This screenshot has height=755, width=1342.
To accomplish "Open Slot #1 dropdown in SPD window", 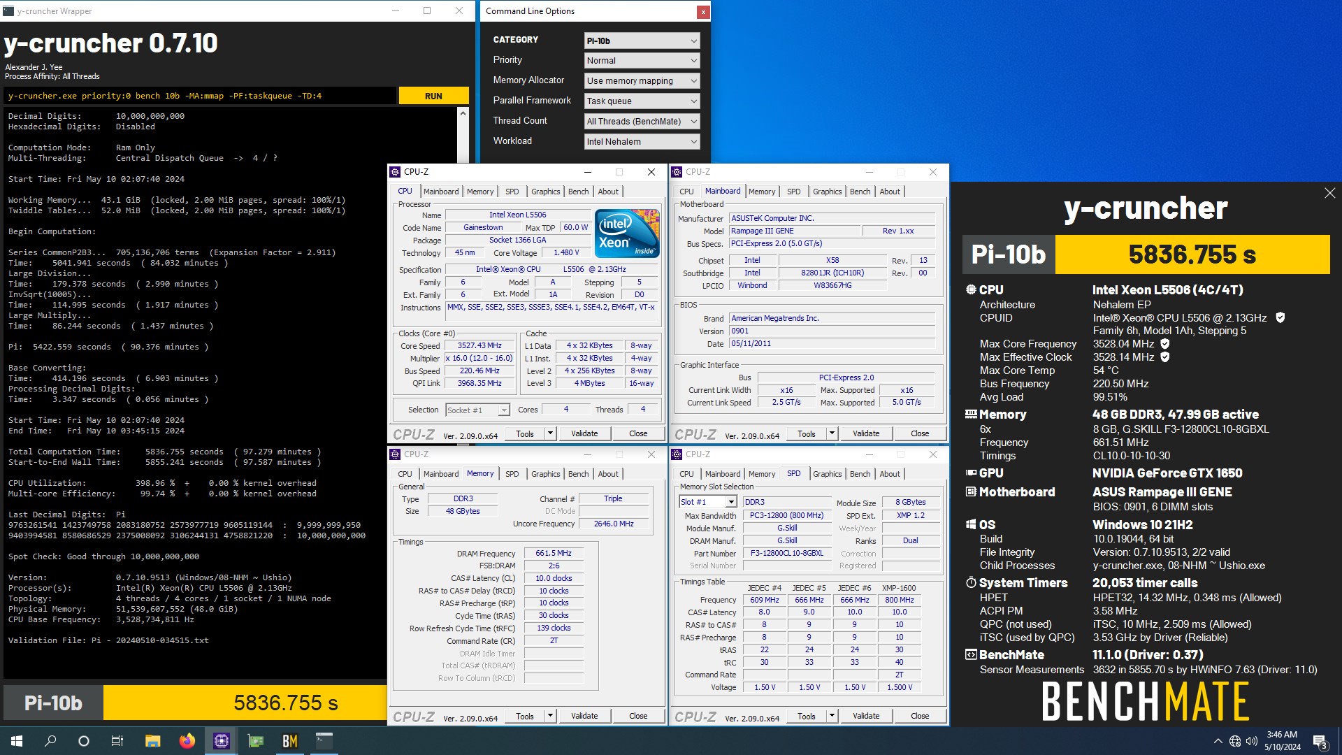I will tap(708, 502).
